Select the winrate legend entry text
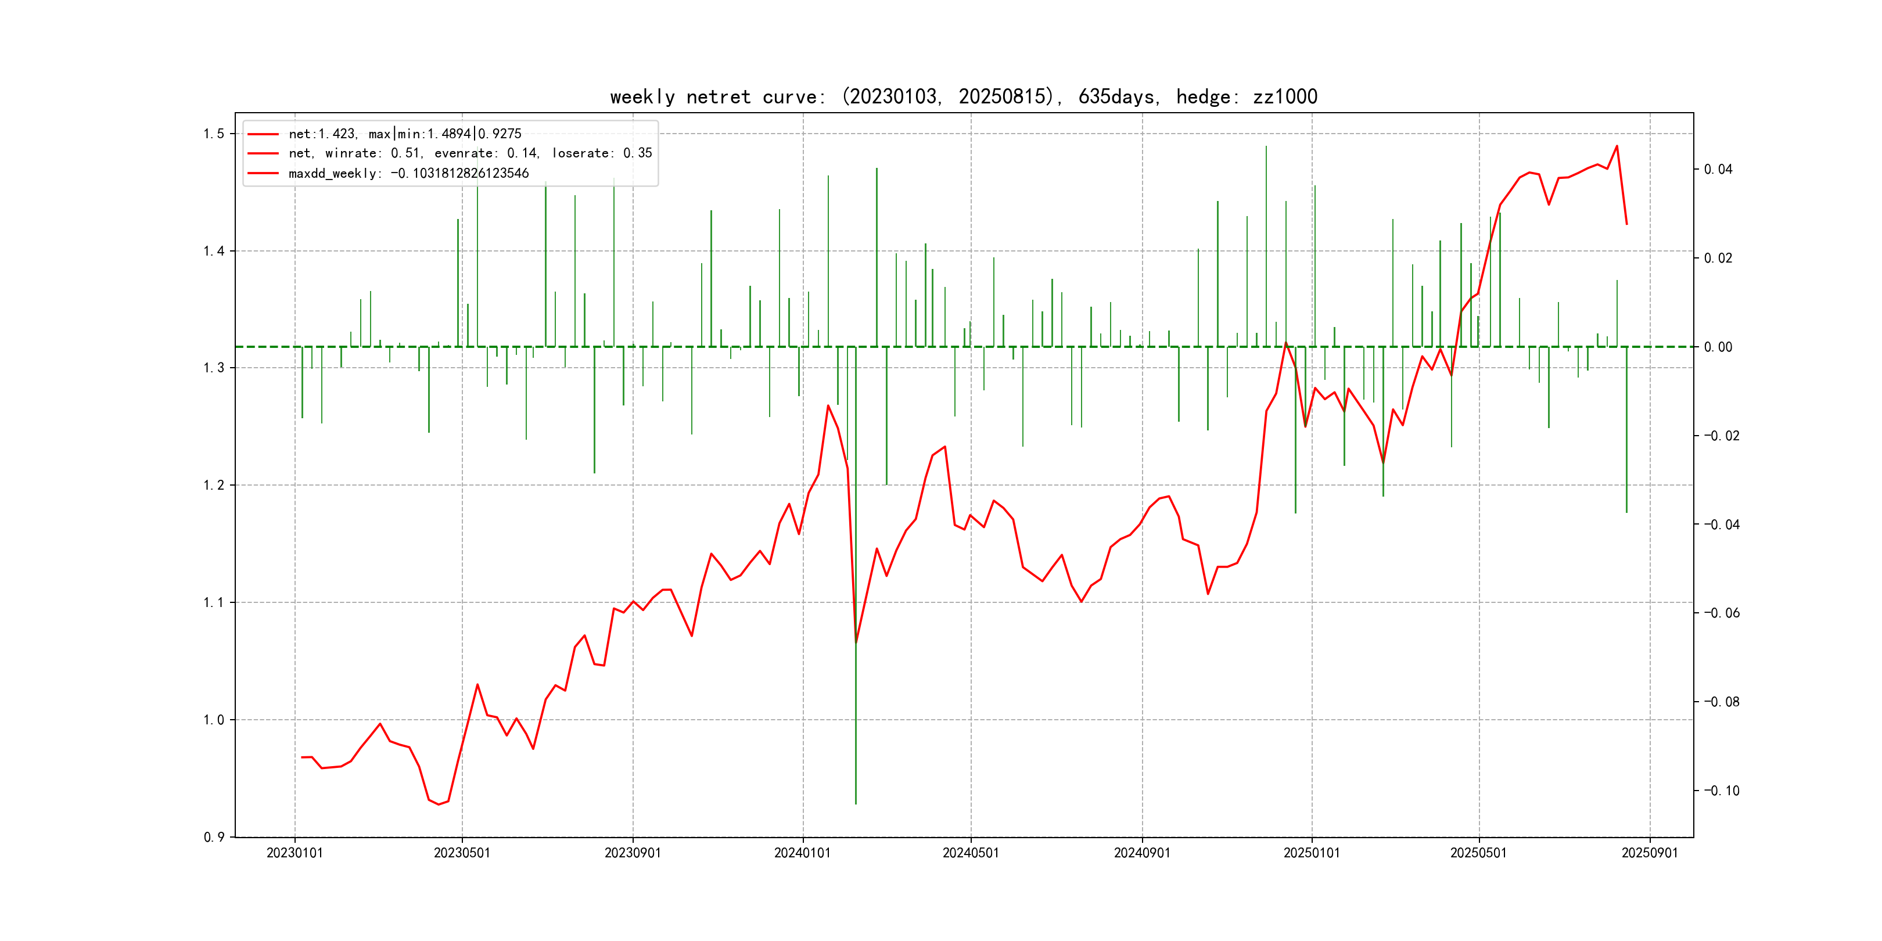This screenshot has height=941, width=1882. [470, 153]
